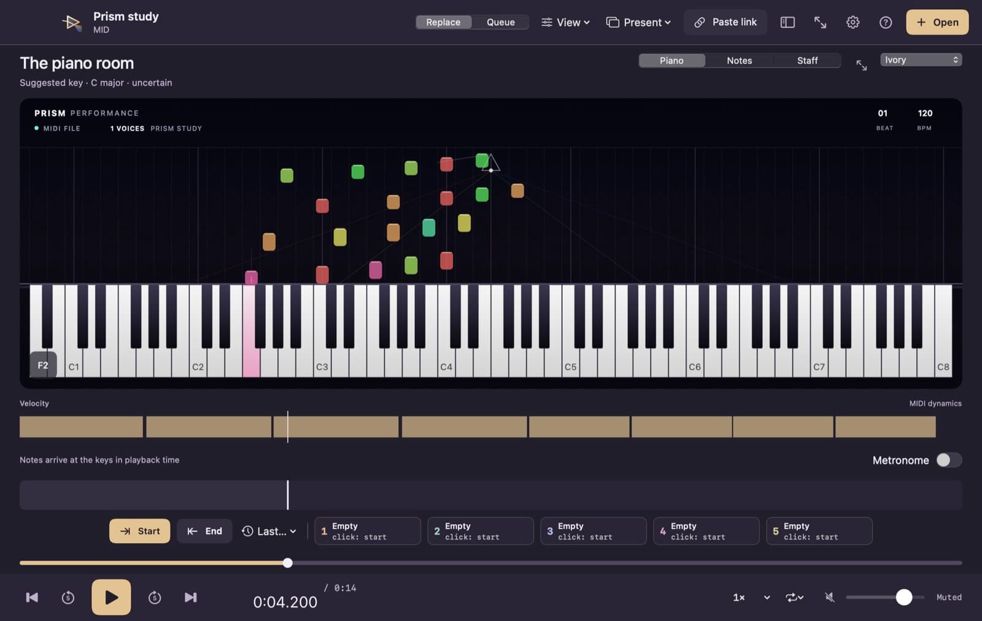Skip to next track
This screenshot has height=621, width=982.
point(191,597)
